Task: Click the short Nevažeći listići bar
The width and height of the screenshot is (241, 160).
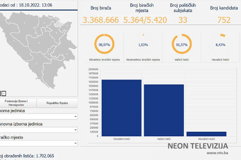Action: tap(206, 134)
